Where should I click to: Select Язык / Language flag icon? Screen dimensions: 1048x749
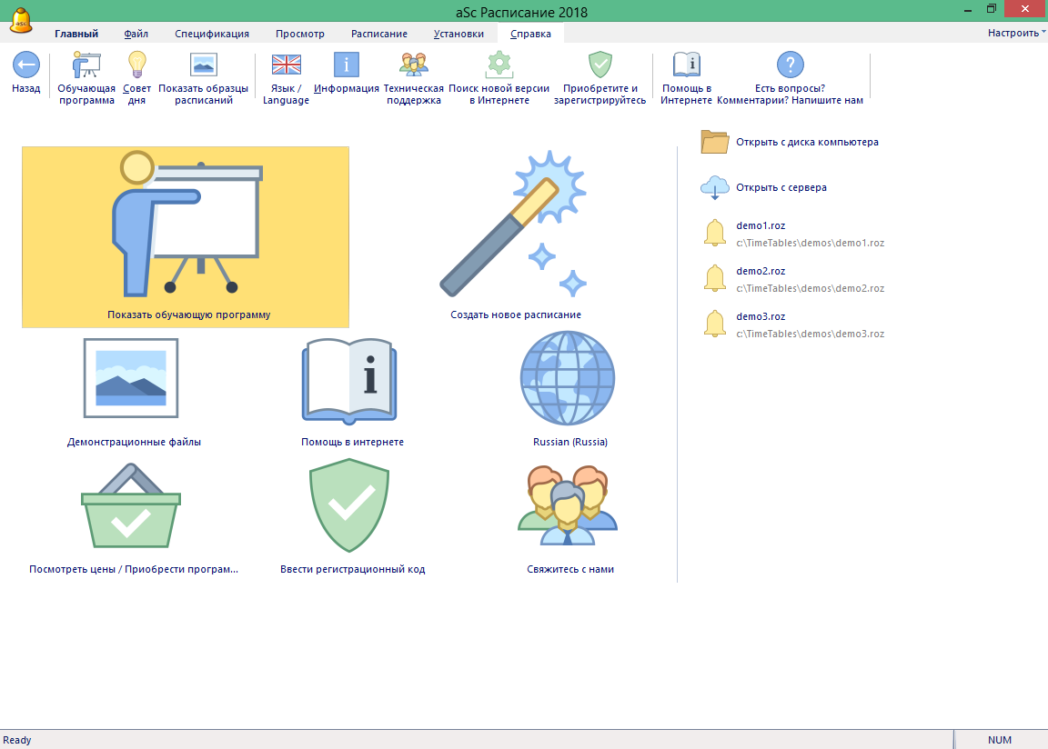pyautogui.click(x=286, y=65)
